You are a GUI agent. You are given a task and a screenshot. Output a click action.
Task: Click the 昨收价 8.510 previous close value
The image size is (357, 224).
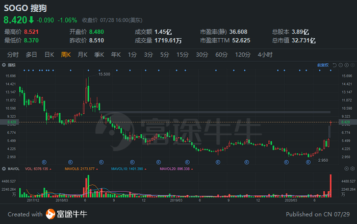(x=96, y=40)
